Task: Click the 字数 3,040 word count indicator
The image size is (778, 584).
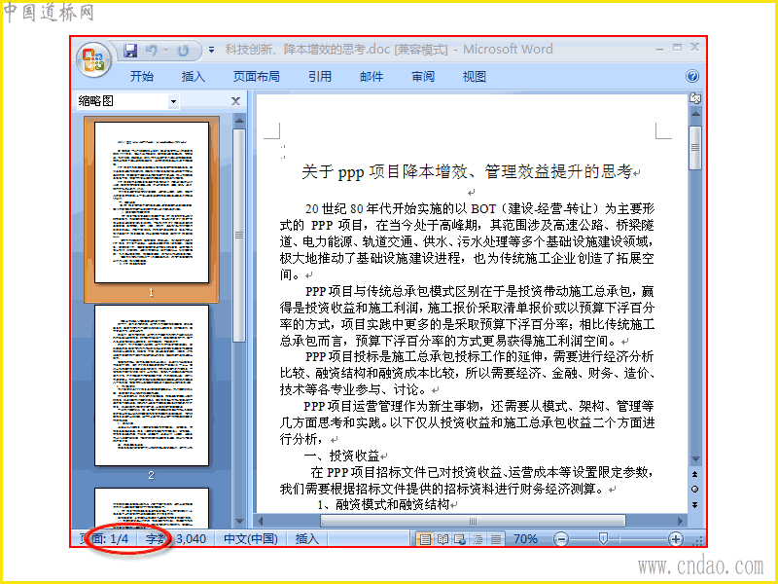Action: click(175, 539)
